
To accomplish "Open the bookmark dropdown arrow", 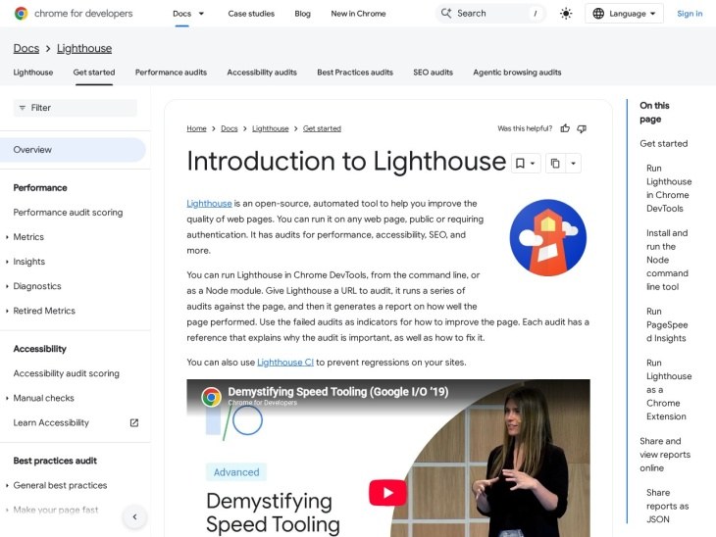I will tap(533, 164).
